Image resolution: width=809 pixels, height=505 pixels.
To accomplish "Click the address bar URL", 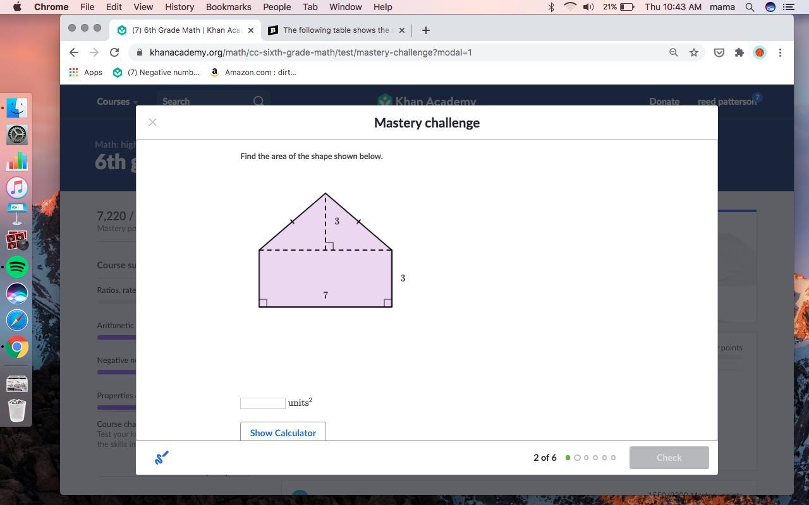I will pyautogui.click(x=310, y=52).
